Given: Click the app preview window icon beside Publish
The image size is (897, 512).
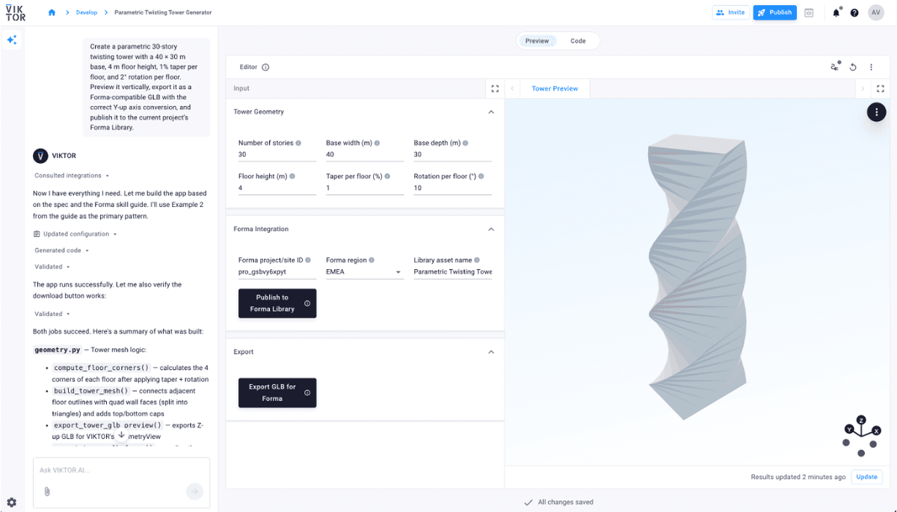Looking at the screenshot, I should click(x=809, y=13).
